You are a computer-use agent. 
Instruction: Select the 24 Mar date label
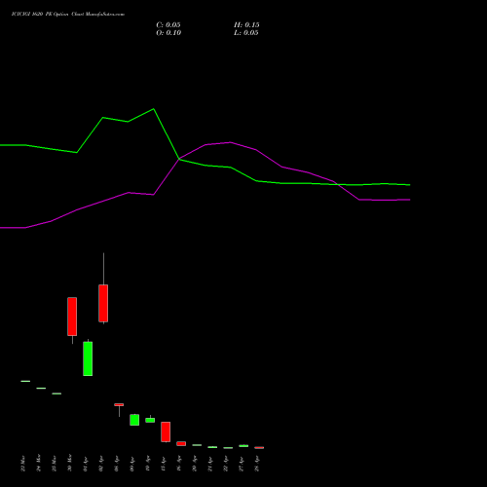pyautogui.click(x=39, y=463)
